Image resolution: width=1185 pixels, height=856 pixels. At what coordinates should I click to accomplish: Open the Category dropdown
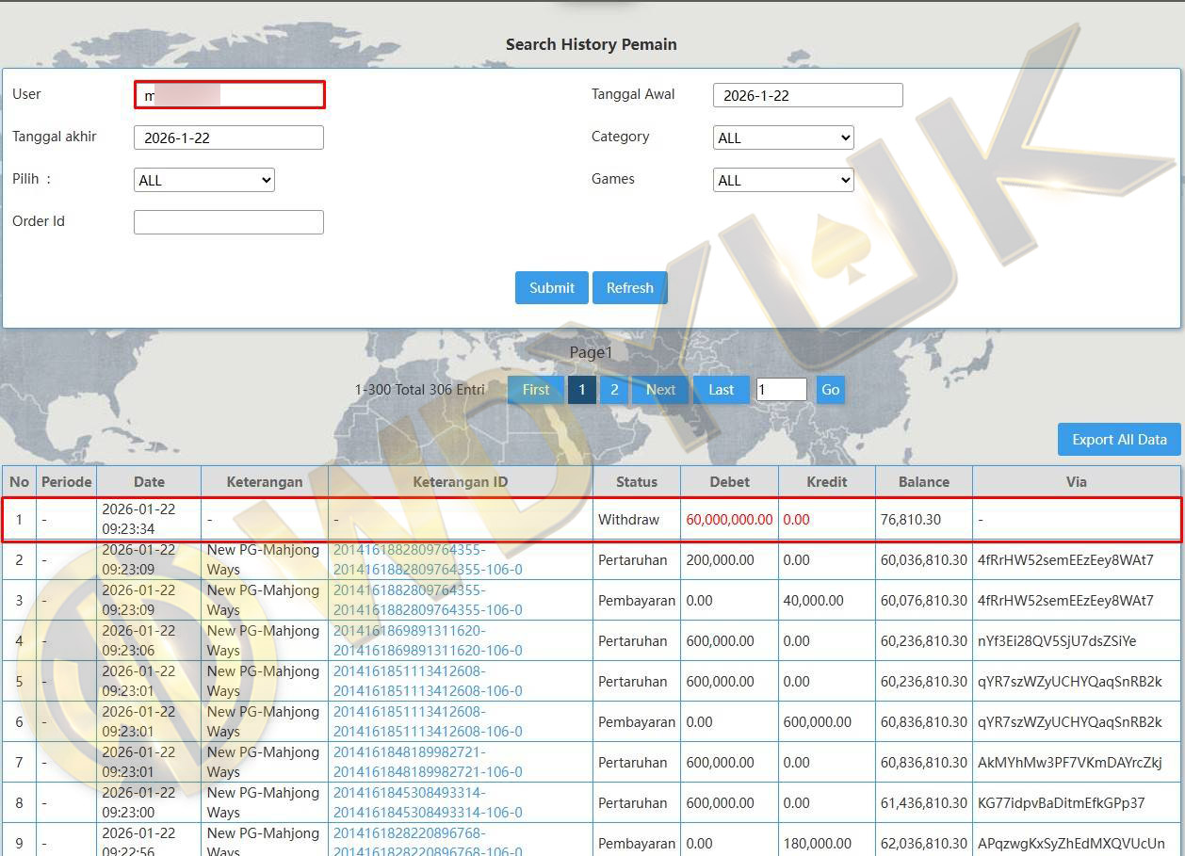point(783,137)
